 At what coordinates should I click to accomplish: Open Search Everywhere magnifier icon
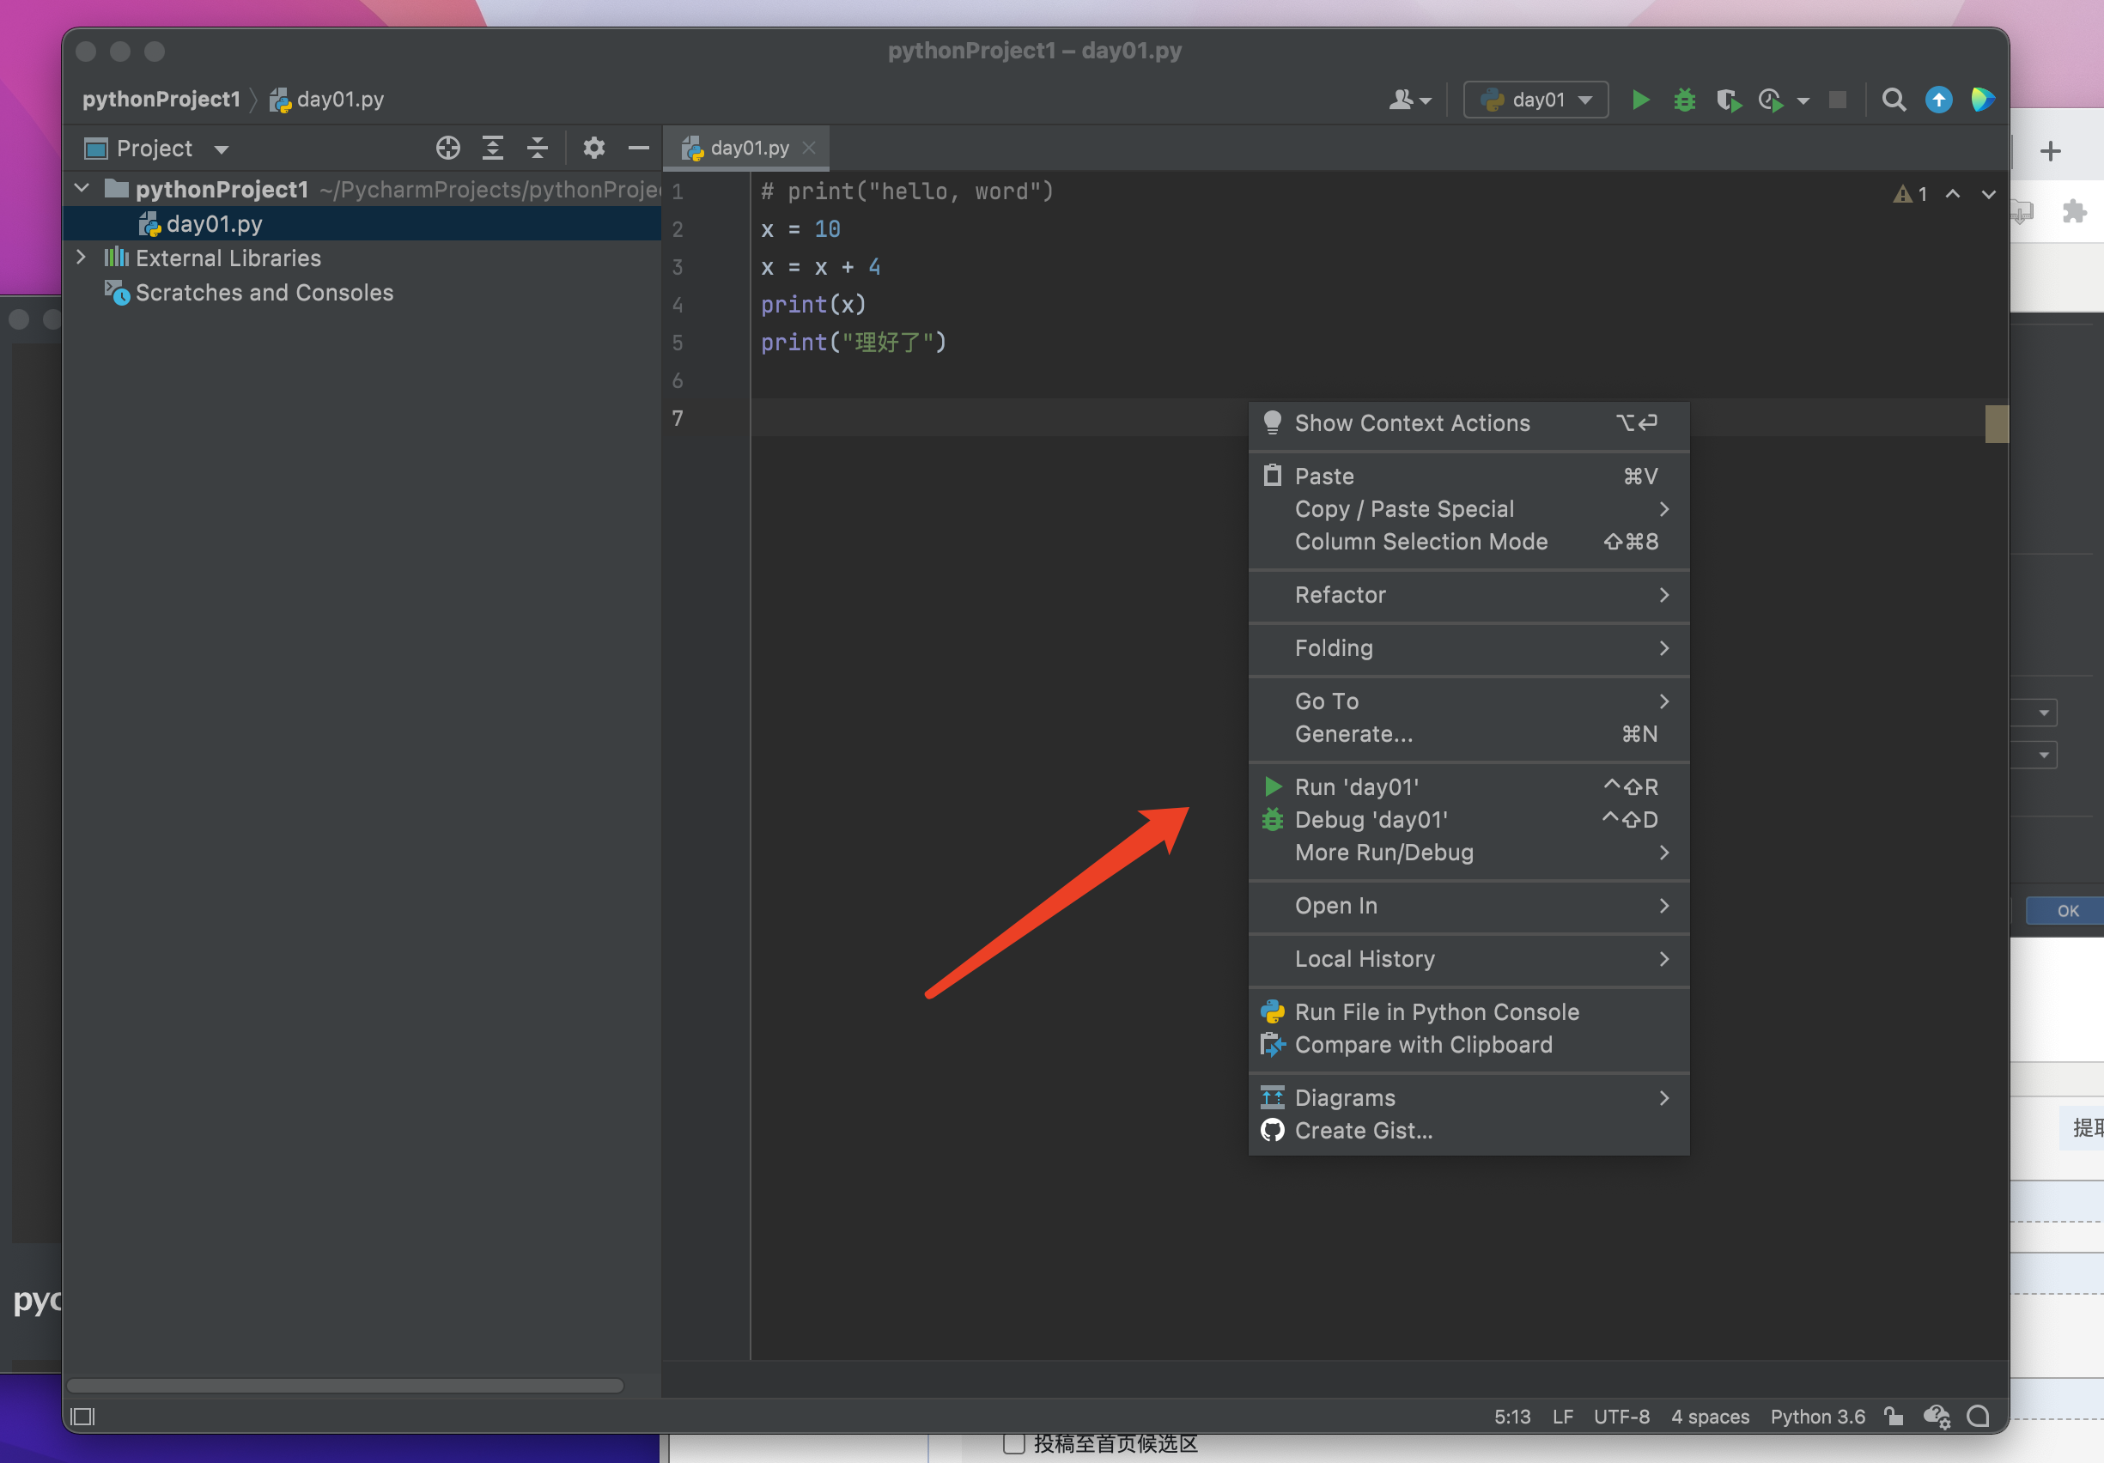tap(1894, 100)
